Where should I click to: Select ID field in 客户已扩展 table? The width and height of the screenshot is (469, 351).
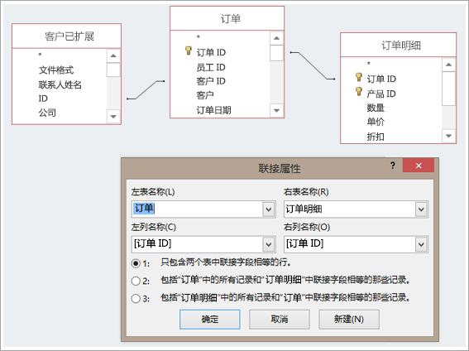[43, 99]
